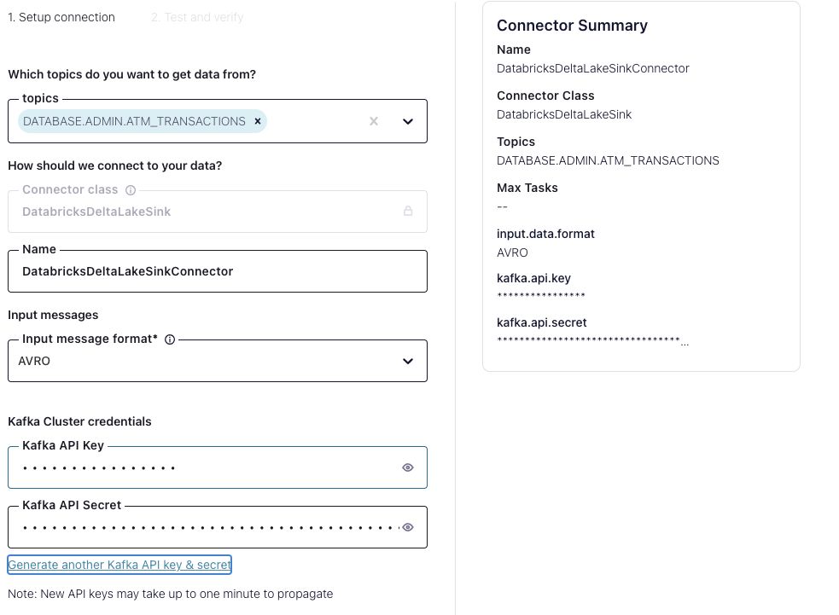Expand the Input message format chevron

point(408,361)
